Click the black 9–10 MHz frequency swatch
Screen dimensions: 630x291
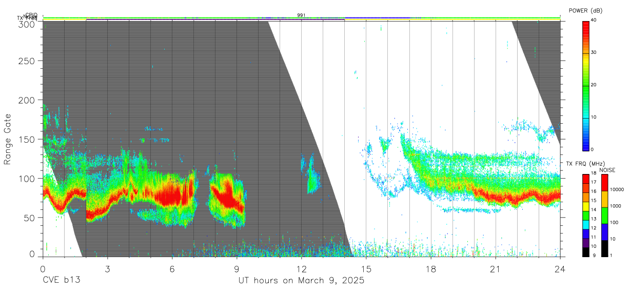click(x=585, y=251)
